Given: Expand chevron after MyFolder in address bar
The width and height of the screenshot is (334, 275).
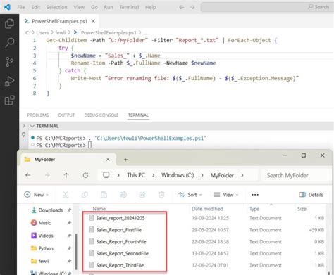Looking at the screenshot, I should coord(242,175).
